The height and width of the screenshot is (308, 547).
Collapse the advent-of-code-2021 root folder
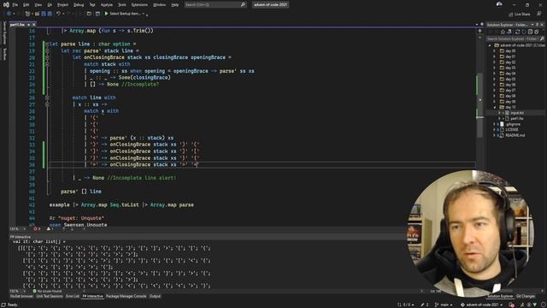pyautogui.click(x=490, y=45)
